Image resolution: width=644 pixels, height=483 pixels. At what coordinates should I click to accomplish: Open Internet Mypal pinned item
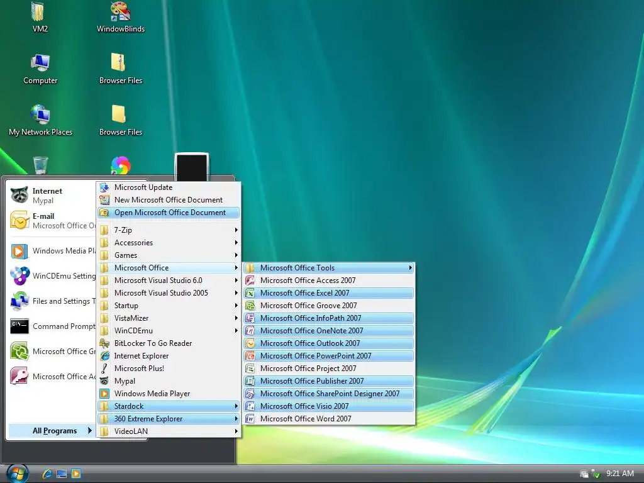(52, 196)
